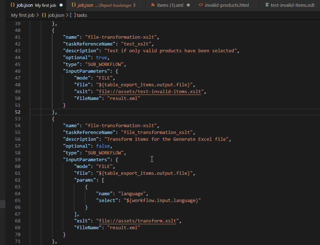Viewport: 320px width, 245px height.
Task: Open the test-invalid-items.xslt tab
Action: click(292, 5)
